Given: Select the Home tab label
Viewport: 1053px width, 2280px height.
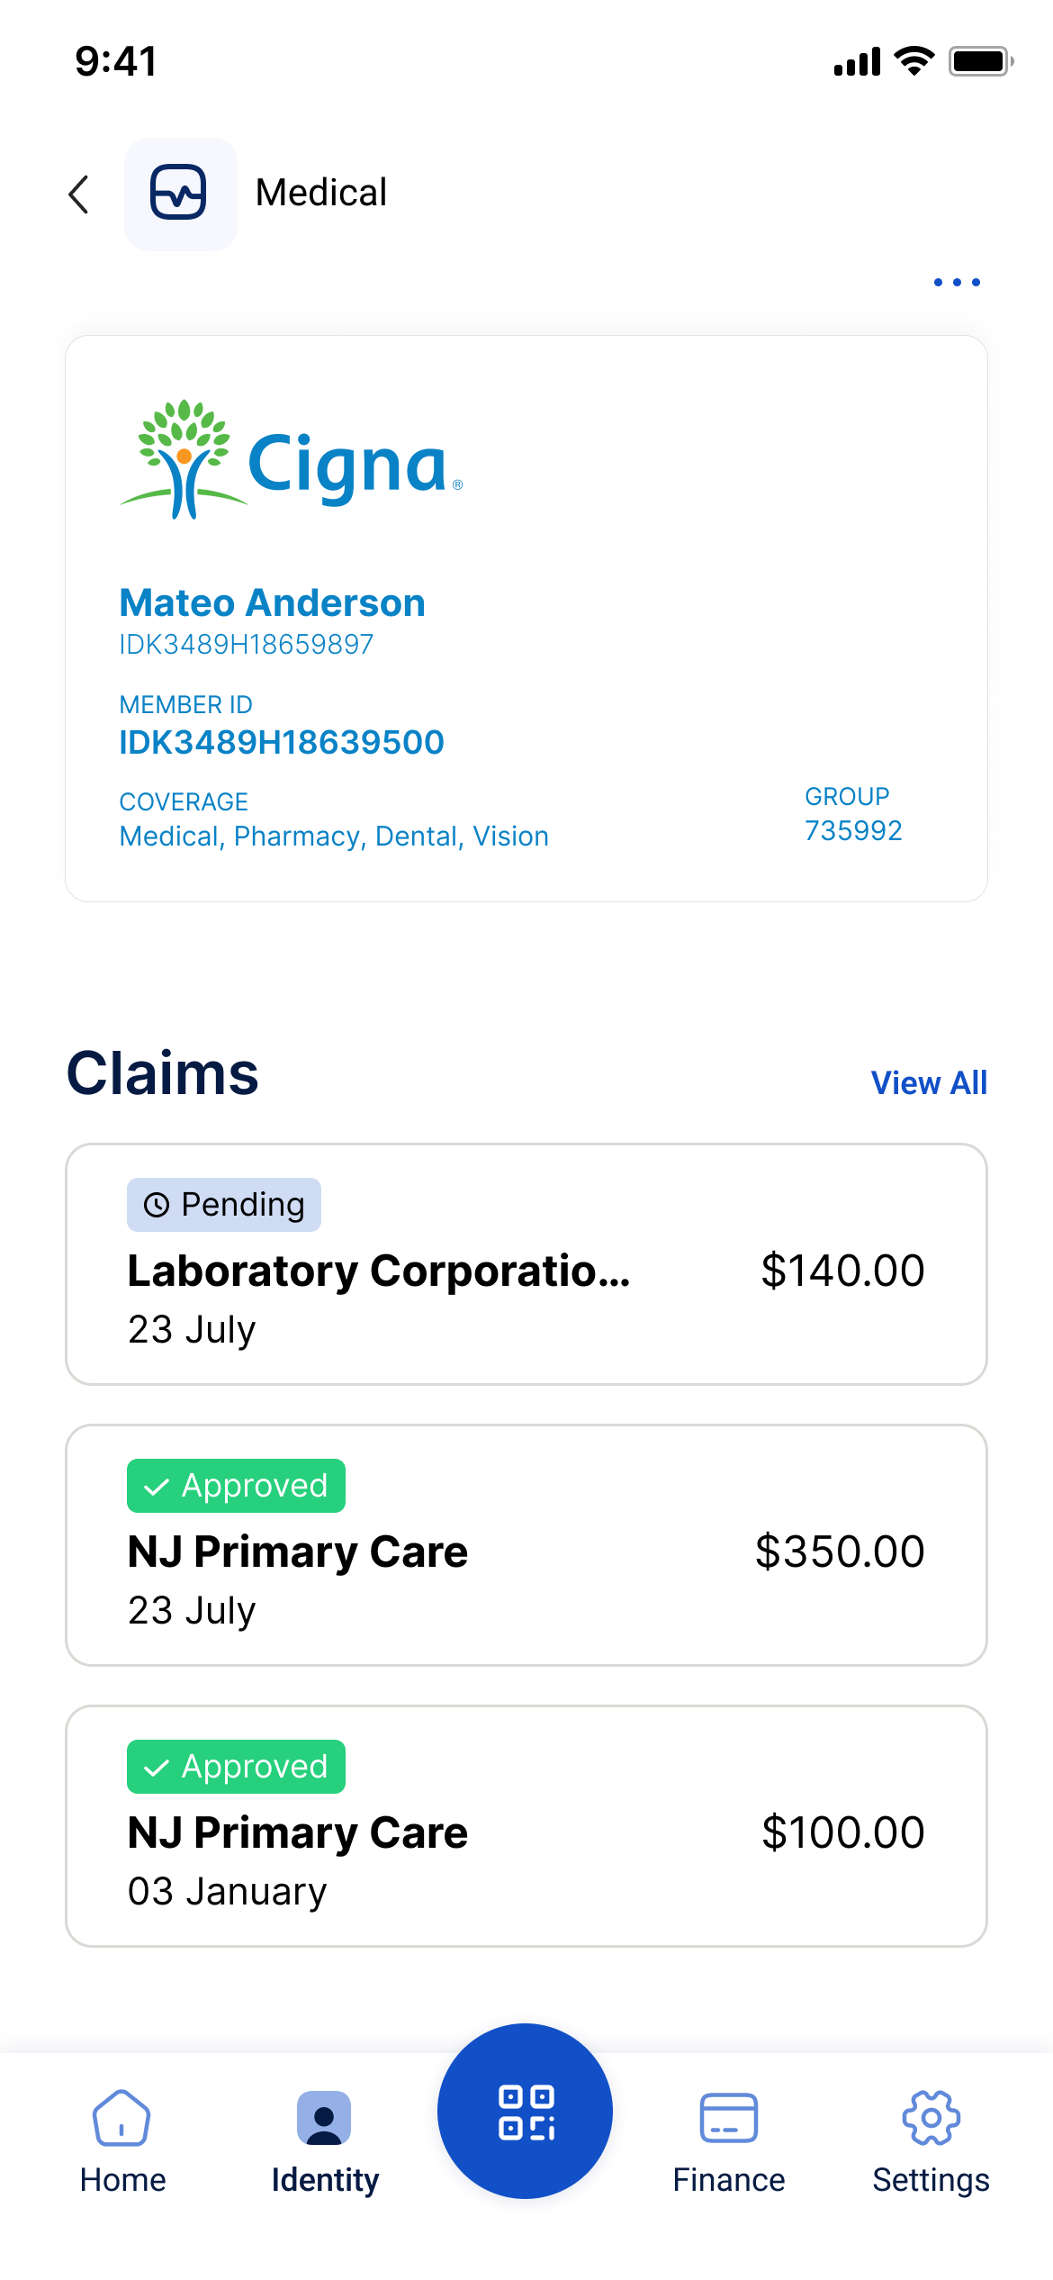Looking at the screenshot, I should (122, 2180).
